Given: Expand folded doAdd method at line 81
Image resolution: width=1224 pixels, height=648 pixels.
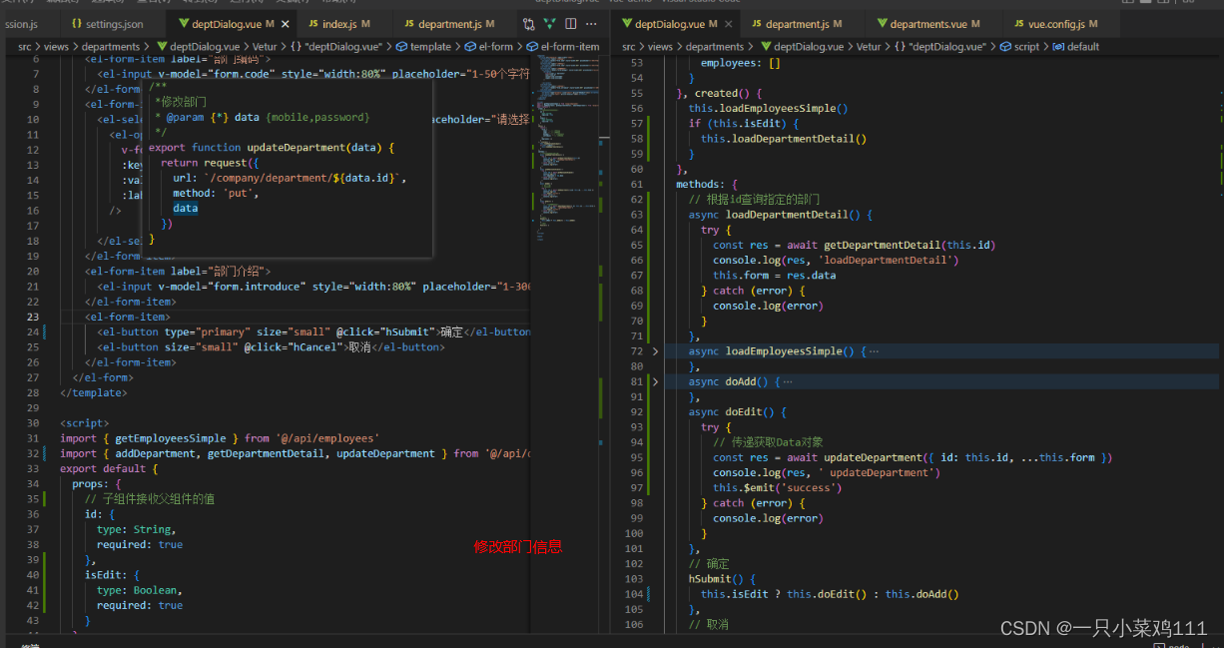Looking at the screenshot, I should pyautogui.click(x=655, y=381).
